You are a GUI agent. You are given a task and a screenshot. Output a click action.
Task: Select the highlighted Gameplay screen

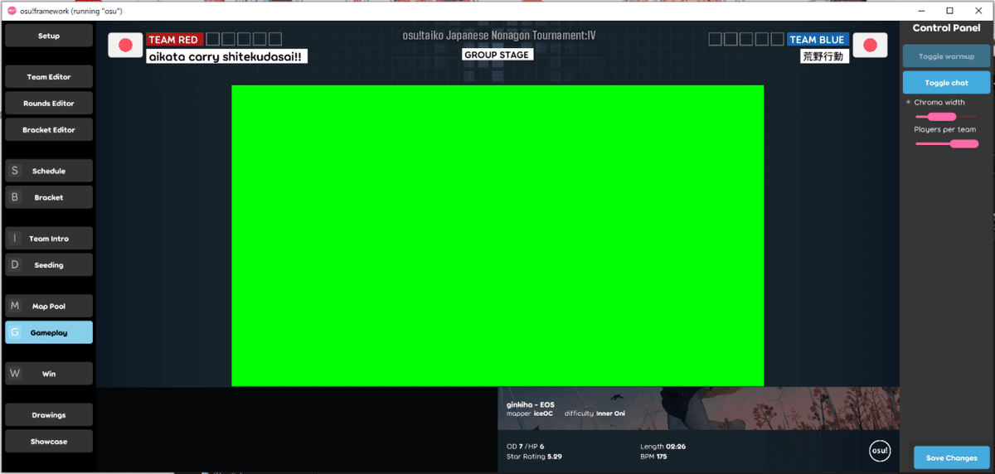[x=49, y=332]
